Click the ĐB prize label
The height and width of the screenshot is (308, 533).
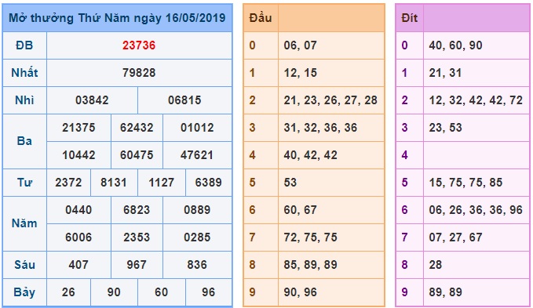point(24,45)
